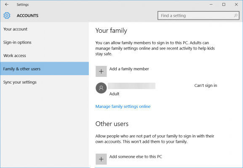Open the Work access section
Screen dimensions: 243x168
click(15, 55)
